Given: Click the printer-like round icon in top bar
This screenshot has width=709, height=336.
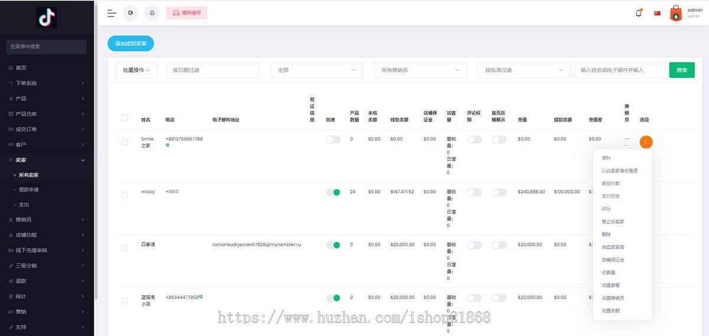Looking at the screenshot, I should (152, 13).
